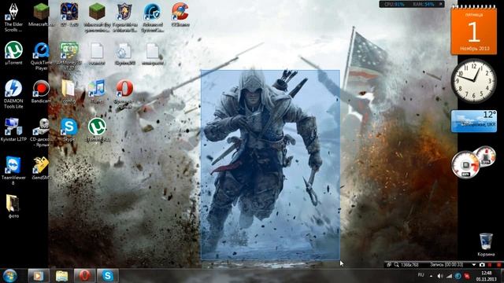
Task: Launch Skype from the desktop shortcut
Action: [69, 130]
